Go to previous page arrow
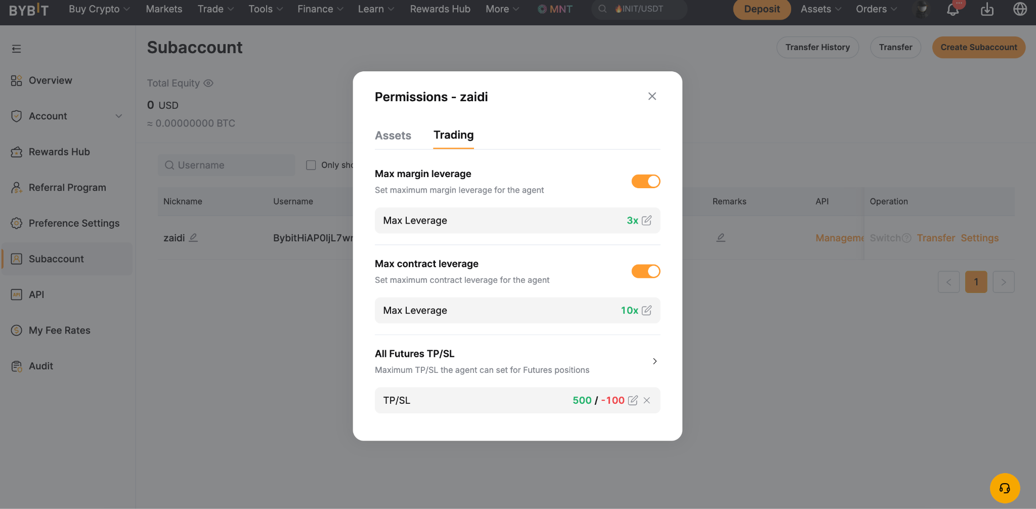 948,282
